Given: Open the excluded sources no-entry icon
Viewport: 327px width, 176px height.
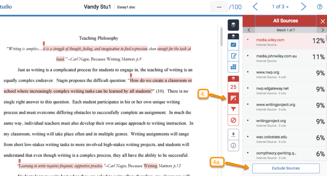Looking at the screenshot, I should 233,121.
